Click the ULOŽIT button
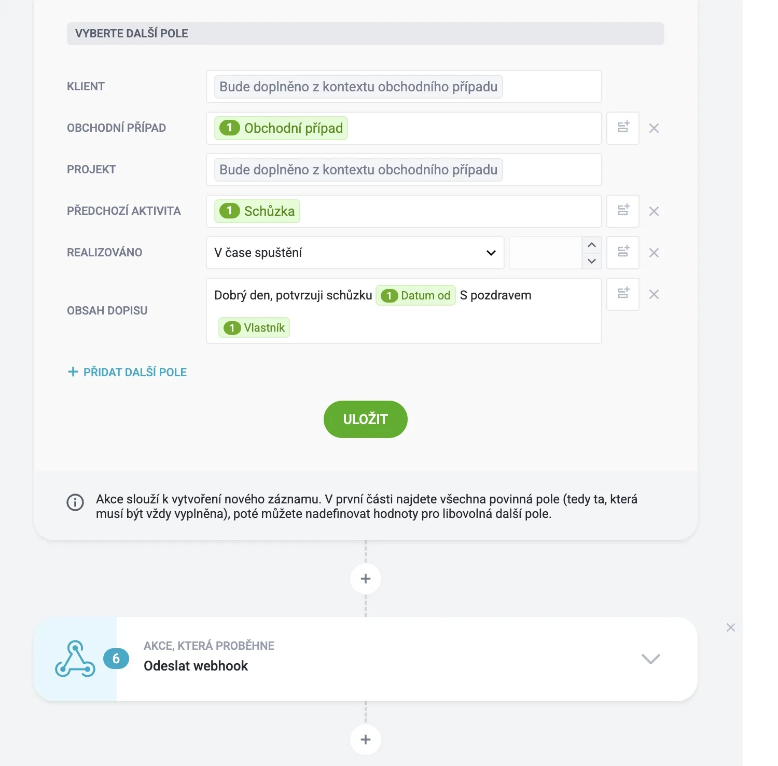Viewport: 778px width, 766px height. (x=365, y=419)
